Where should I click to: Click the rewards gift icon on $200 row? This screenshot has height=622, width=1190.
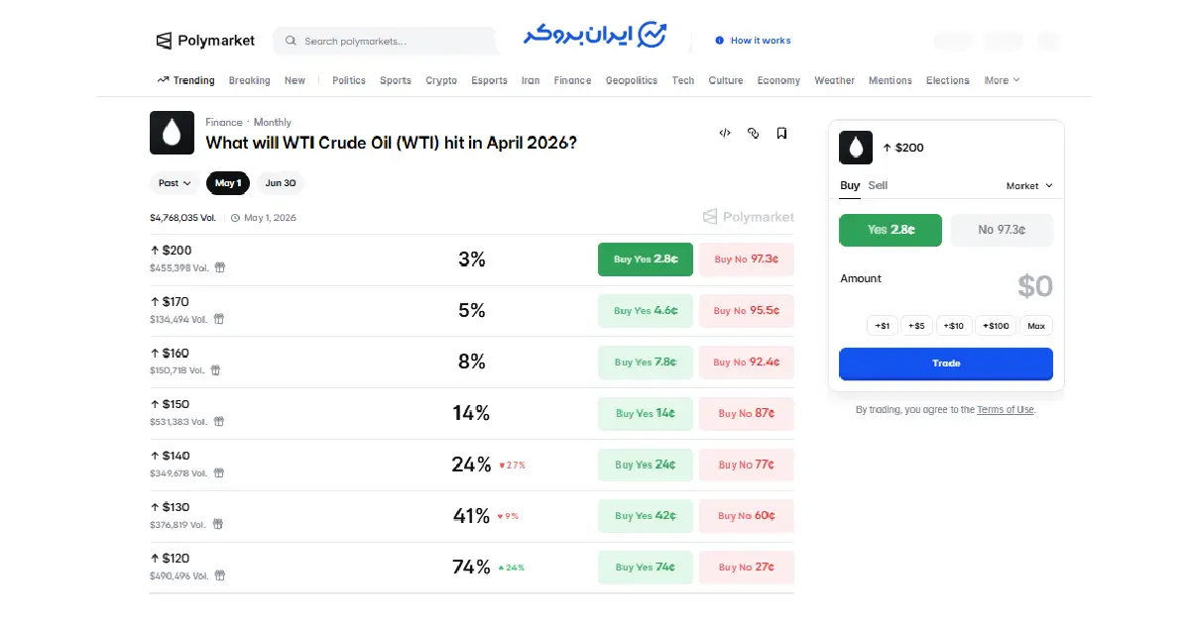(220, 267)
